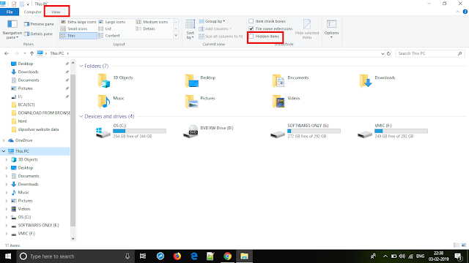The image size is (469, 263).
Task: Go up one folder level
Action: tap(32, 53)
